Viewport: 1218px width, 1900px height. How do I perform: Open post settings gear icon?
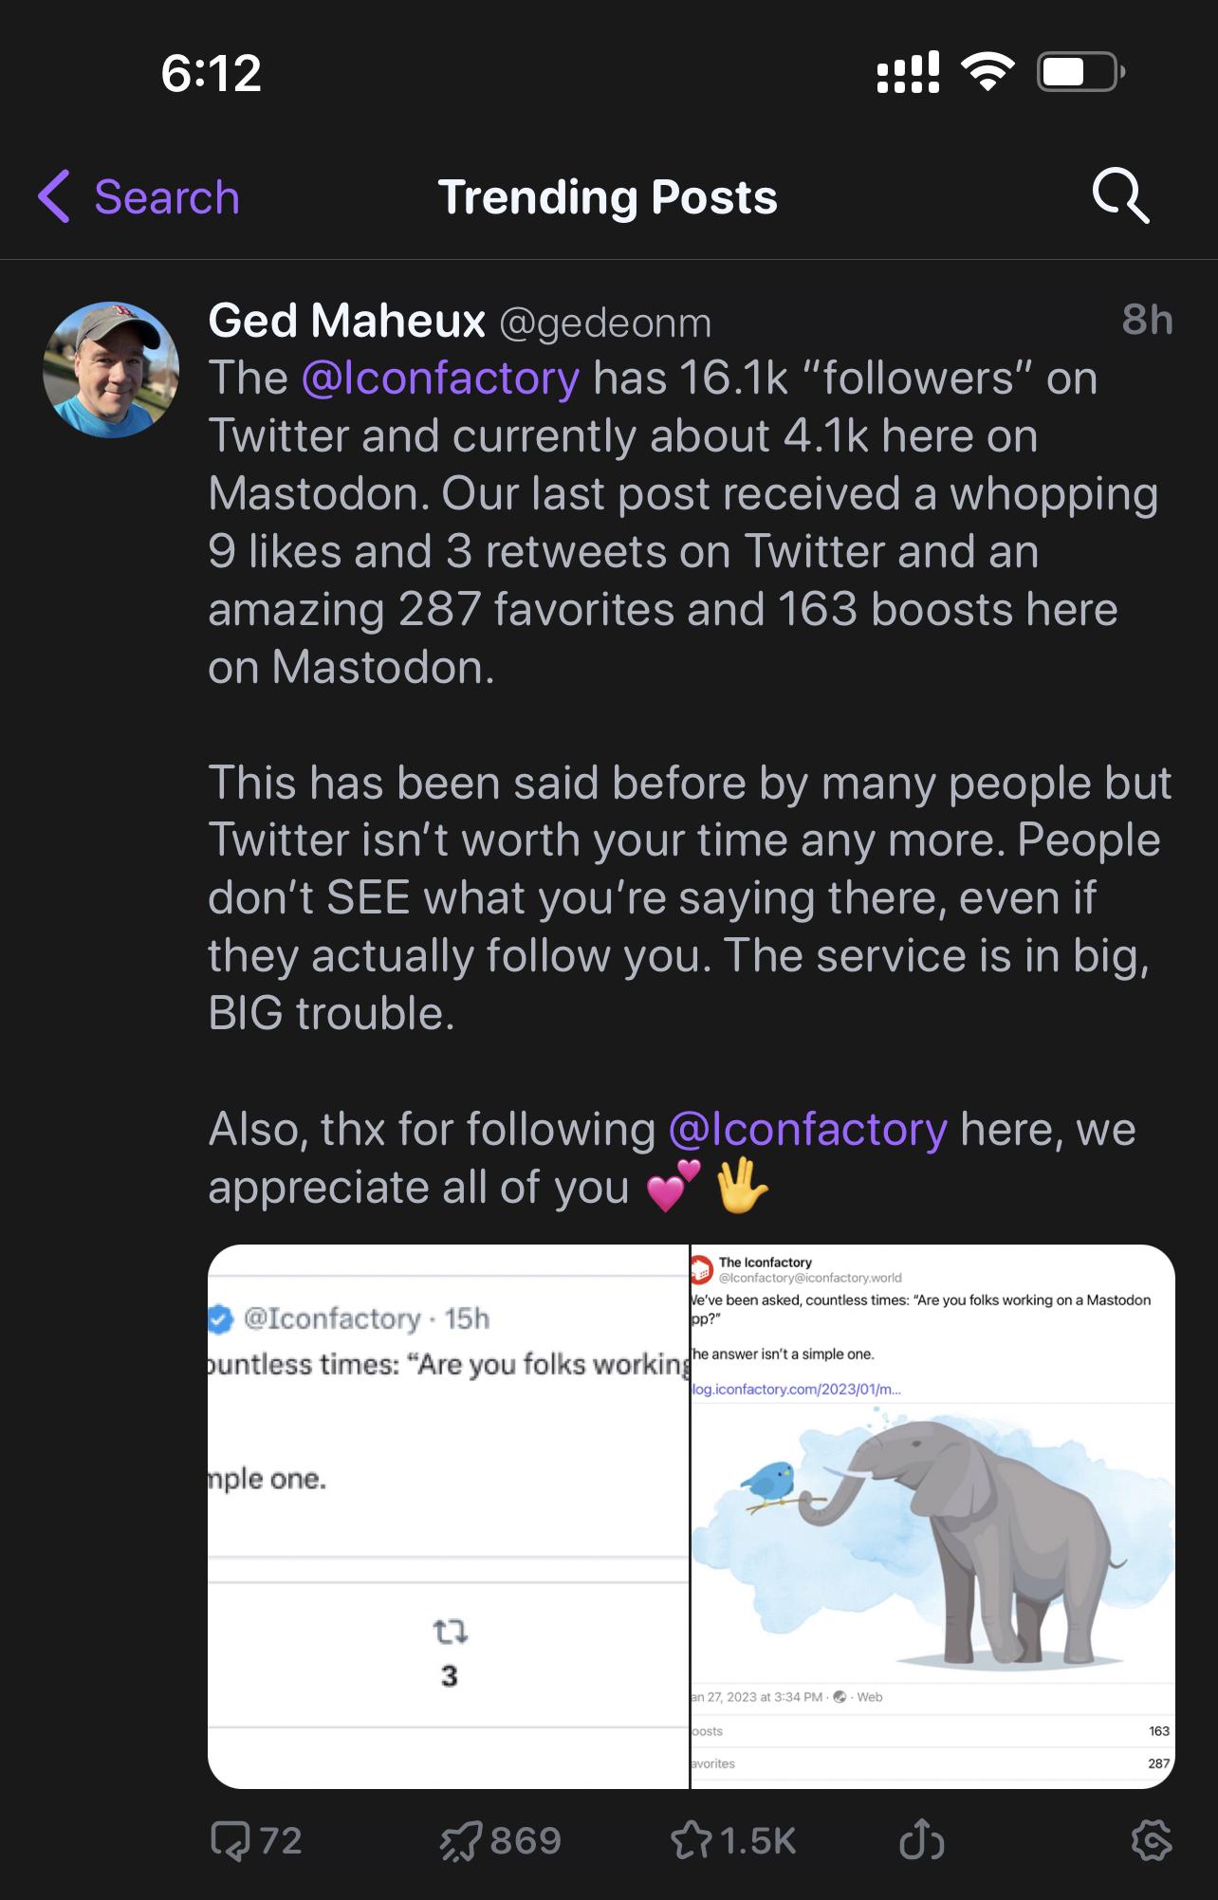point(1152,1841)
